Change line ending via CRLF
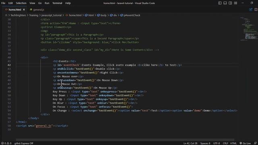This screenshot has height=145, width=258. tap(225, 143)
